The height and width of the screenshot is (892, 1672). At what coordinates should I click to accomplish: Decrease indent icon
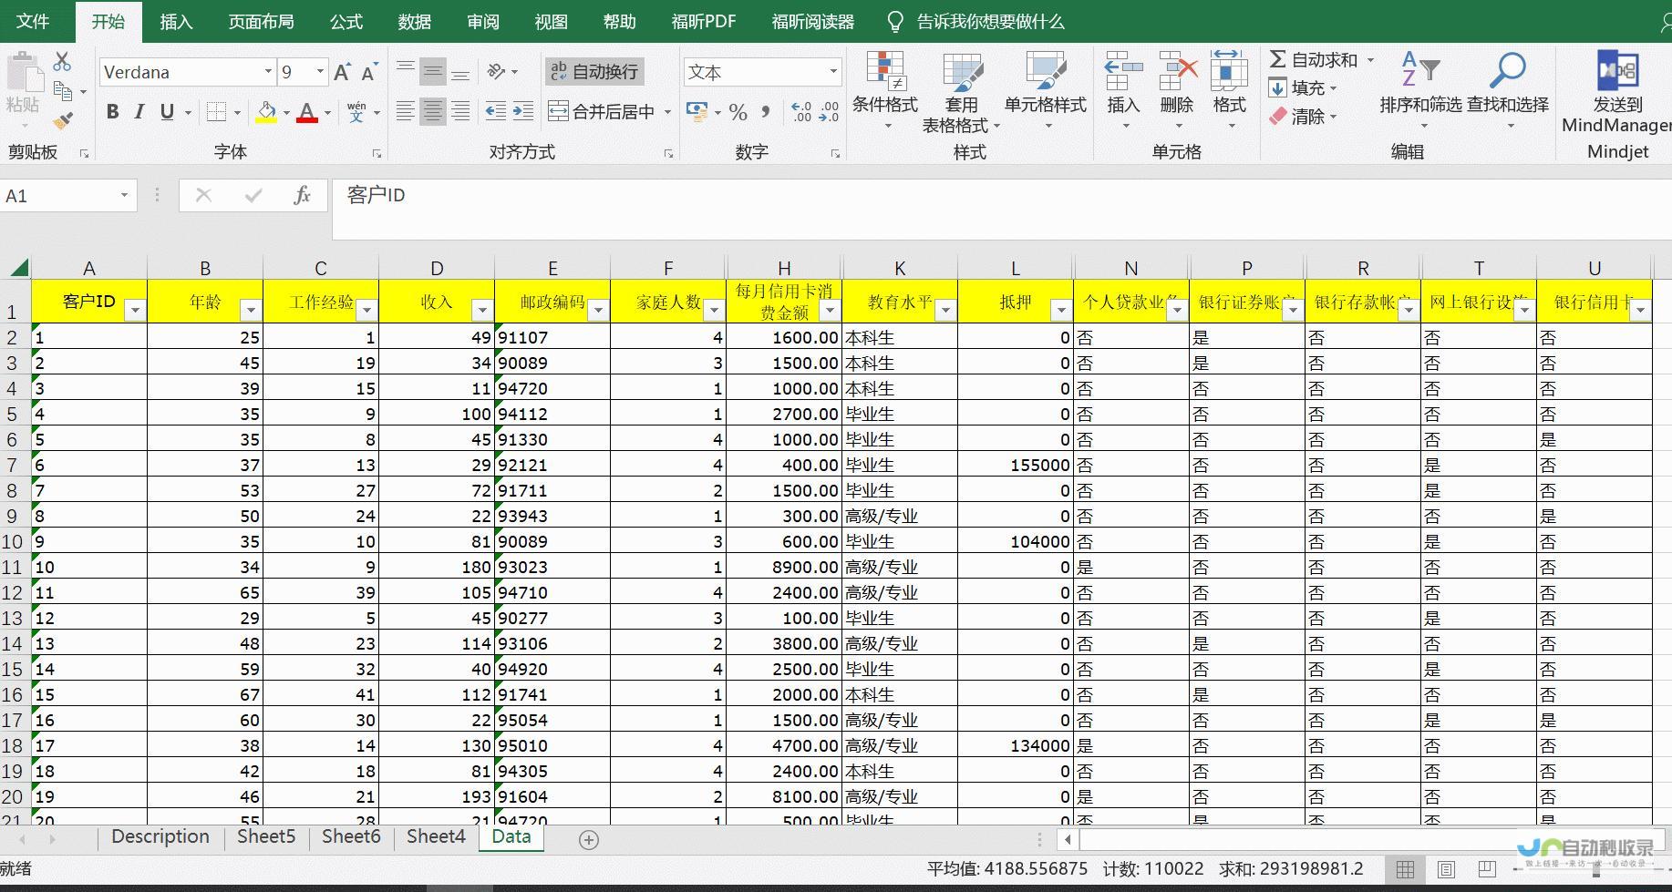(x=495, y=112)
